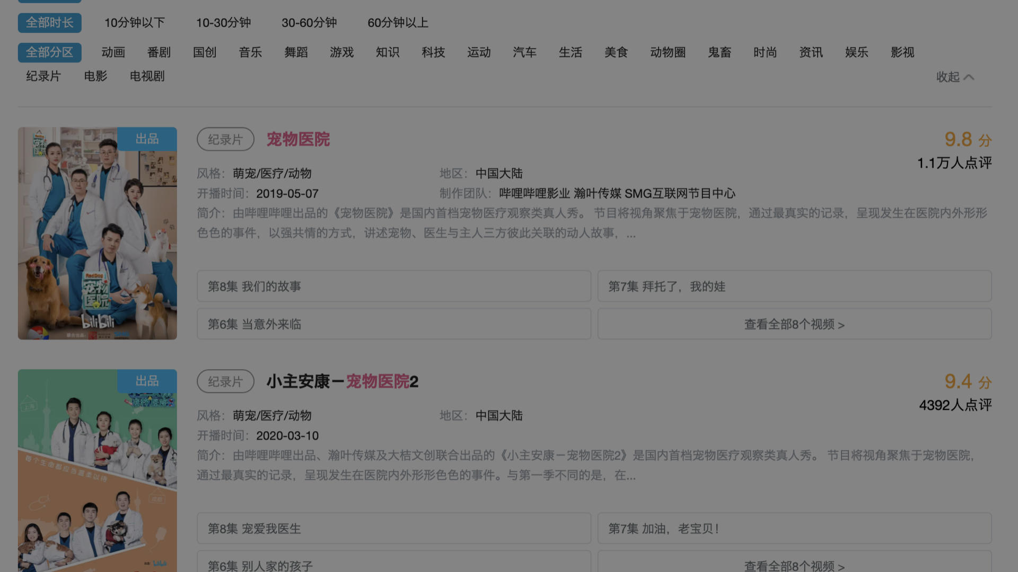Open the 宠物医院 poster thumbnail

coord(97,233)
